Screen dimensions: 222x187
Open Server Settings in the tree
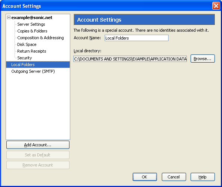31,24
